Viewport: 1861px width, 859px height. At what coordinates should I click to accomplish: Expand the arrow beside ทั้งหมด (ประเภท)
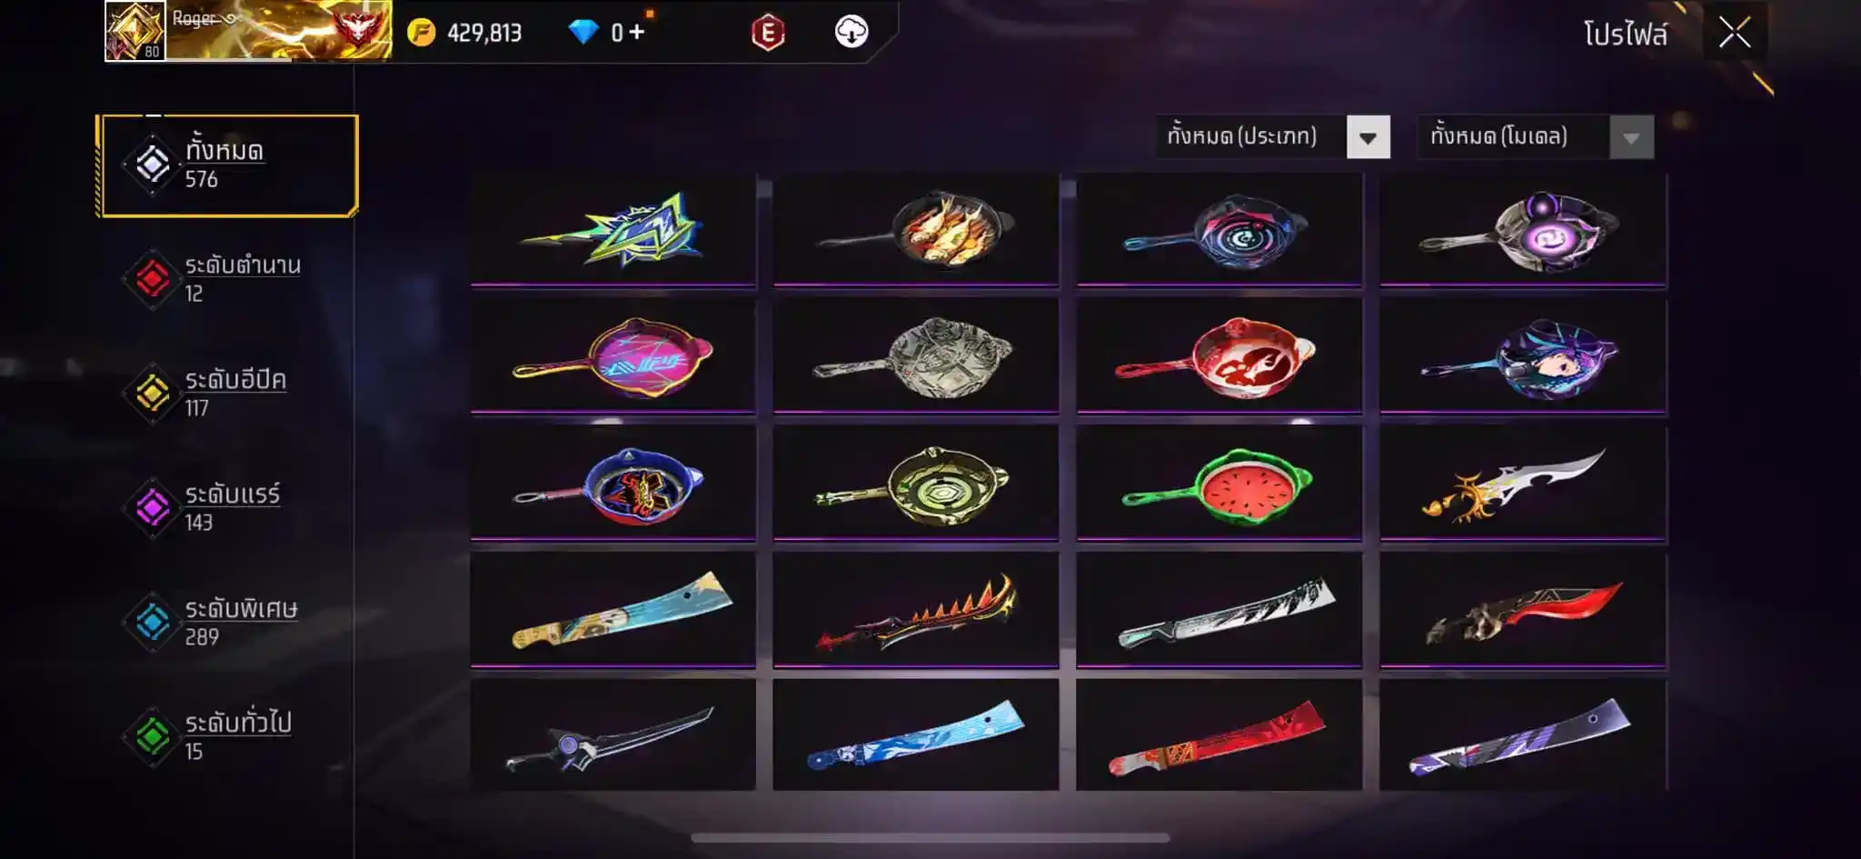(x=1368, y=138)
